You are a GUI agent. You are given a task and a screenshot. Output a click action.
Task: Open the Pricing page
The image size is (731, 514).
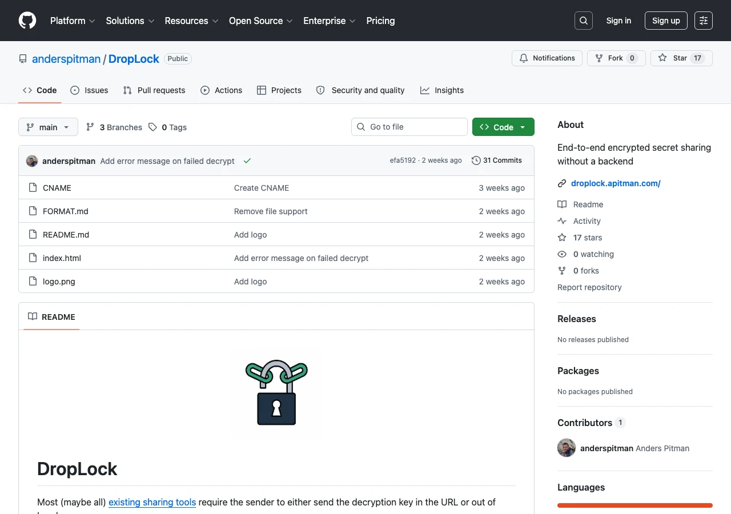click(x=380, y=21)
